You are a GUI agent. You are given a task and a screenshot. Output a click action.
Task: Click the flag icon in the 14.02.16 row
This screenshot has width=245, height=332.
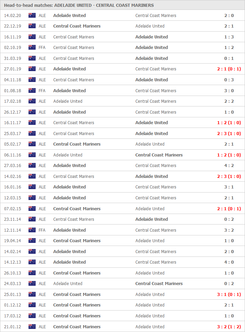coord(32,176)
